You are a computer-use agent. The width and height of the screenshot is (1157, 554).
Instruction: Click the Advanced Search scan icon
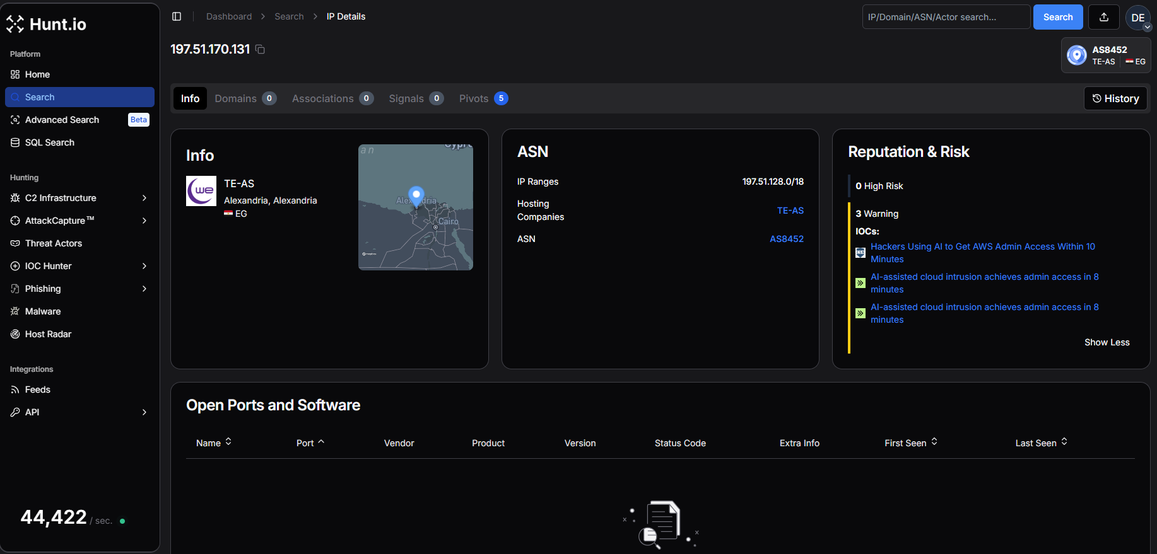pyautogui.click(x=15, y=120)
